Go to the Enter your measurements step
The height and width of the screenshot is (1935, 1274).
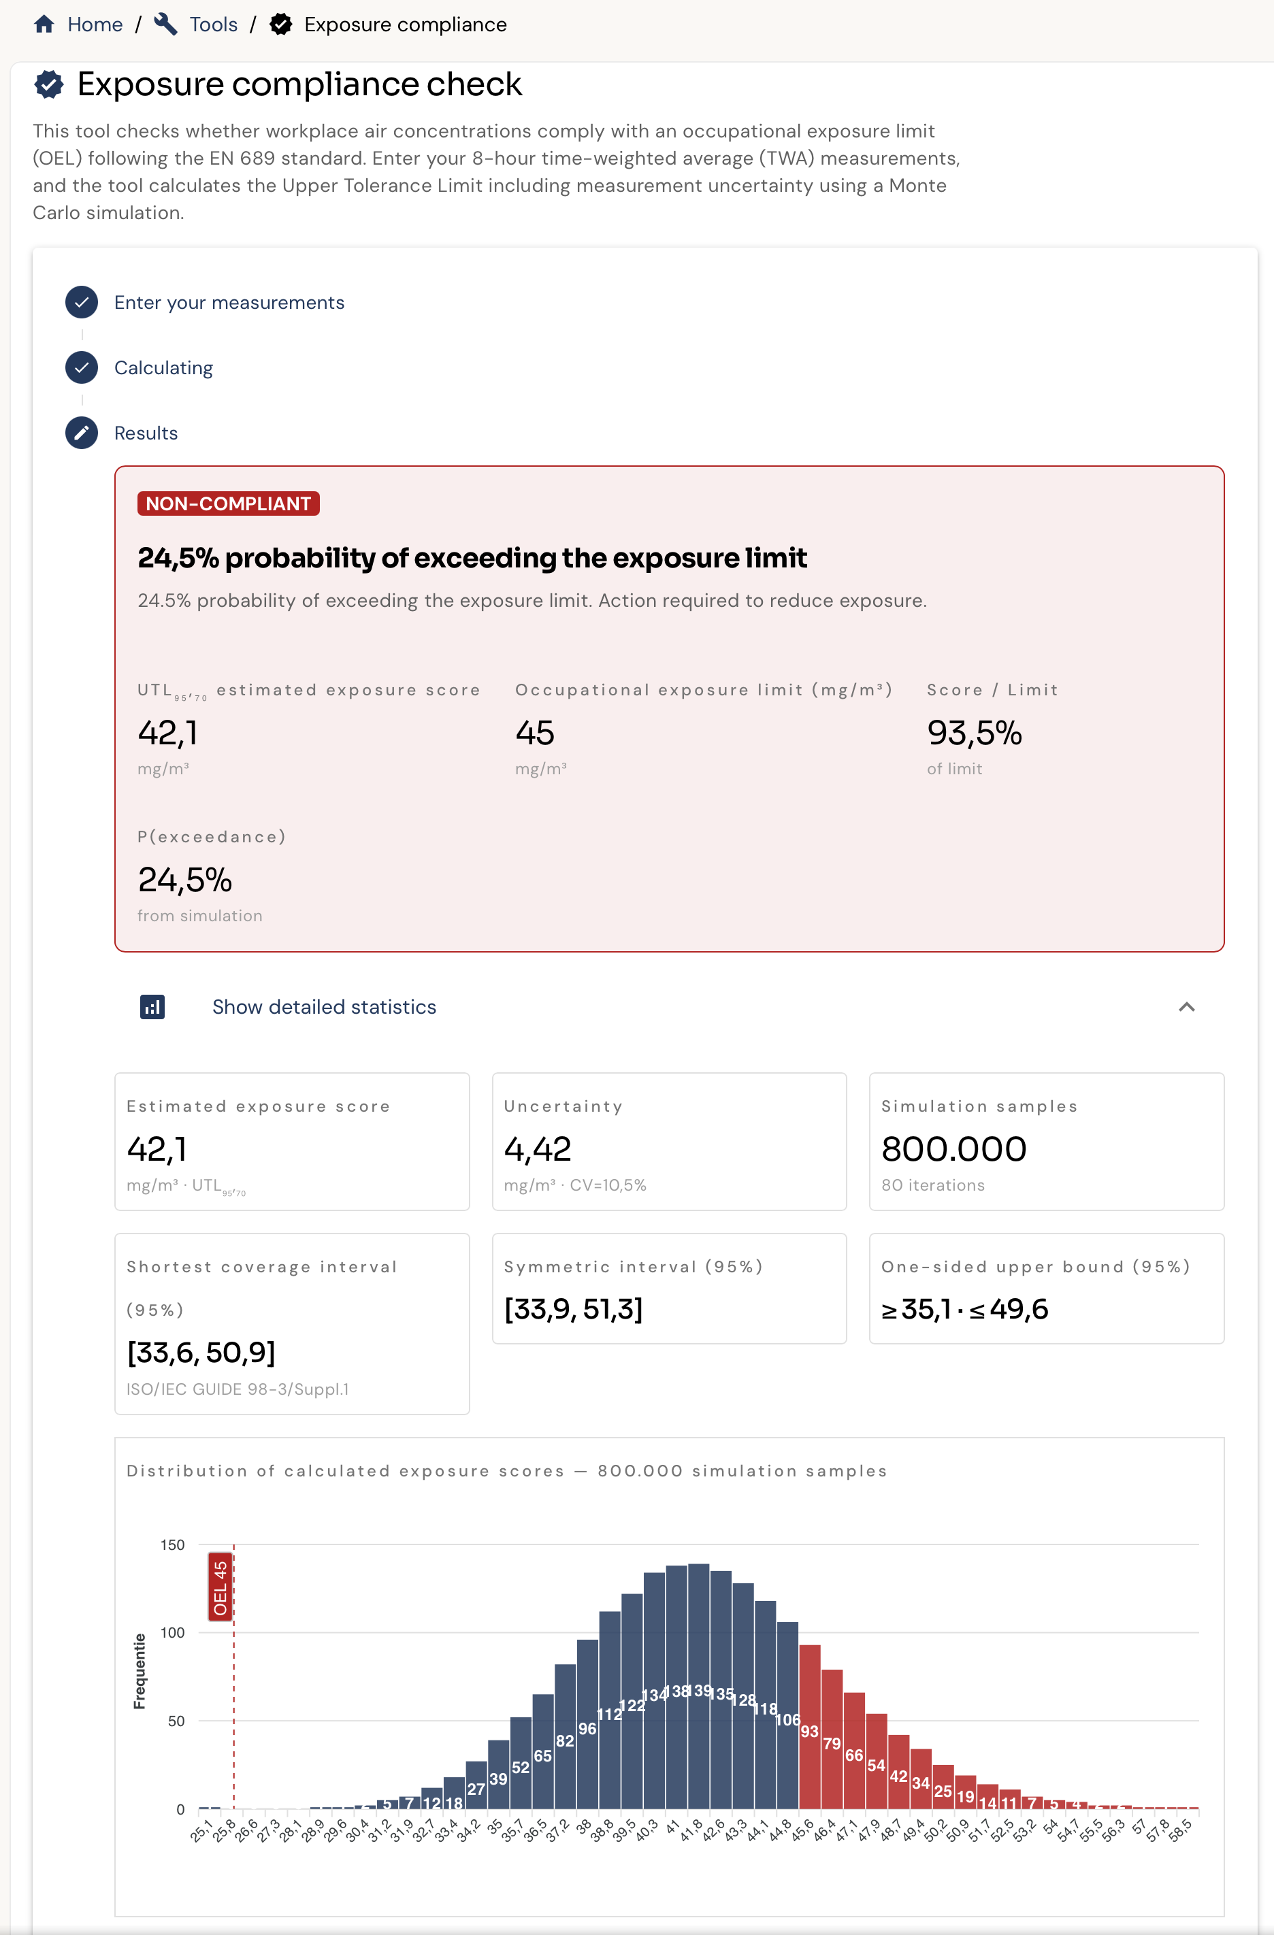229,303
